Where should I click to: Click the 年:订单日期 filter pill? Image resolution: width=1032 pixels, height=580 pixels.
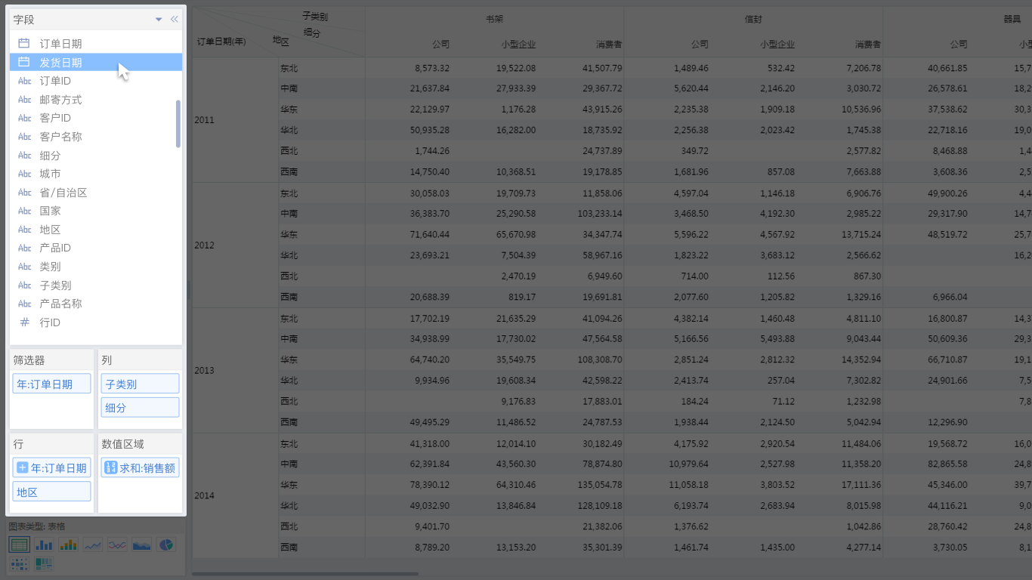click(51, 384)
